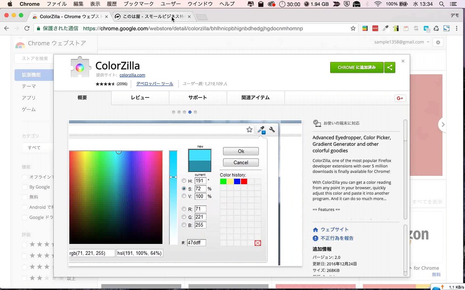Select the third screenshot carousel dot
Image resolution: width=465 pixels, height=290 pixels.
(x=184, y=112)
